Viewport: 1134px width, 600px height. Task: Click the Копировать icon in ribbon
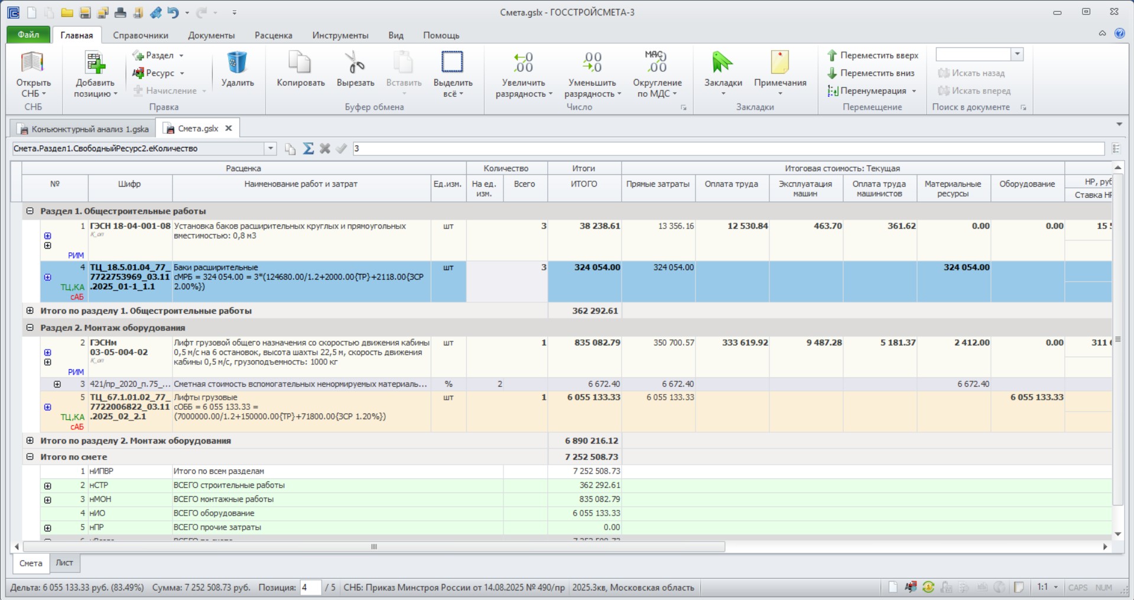click(x=300, y=63)
